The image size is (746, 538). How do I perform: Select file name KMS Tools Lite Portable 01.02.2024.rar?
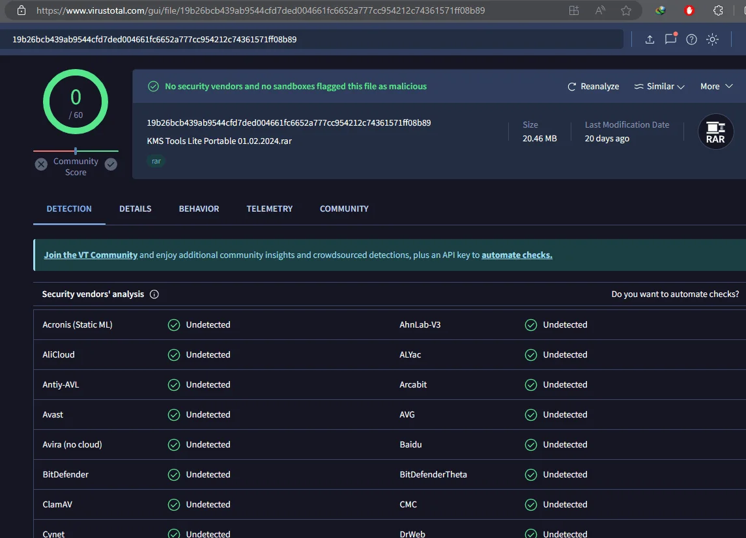pyautogui.click(x=220, y=141)
